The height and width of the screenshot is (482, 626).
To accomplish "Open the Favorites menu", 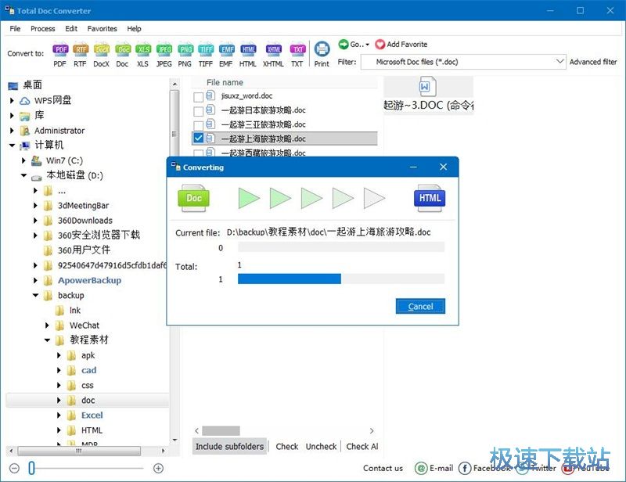I will [103, 29].
